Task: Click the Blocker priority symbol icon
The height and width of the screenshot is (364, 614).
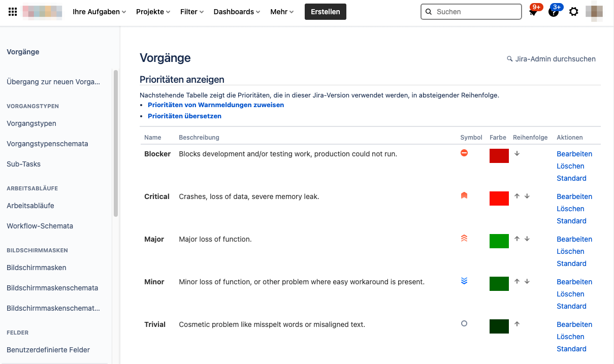Action: [x=464, y=152]
